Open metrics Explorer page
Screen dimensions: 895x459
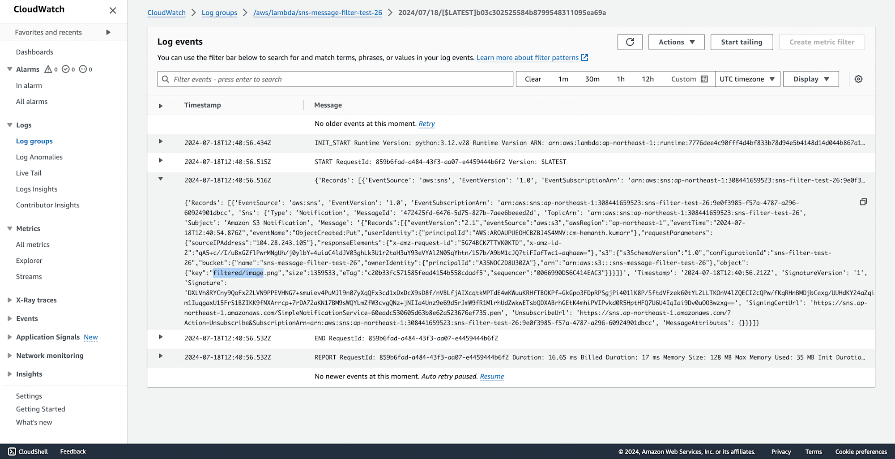[29, 261]
